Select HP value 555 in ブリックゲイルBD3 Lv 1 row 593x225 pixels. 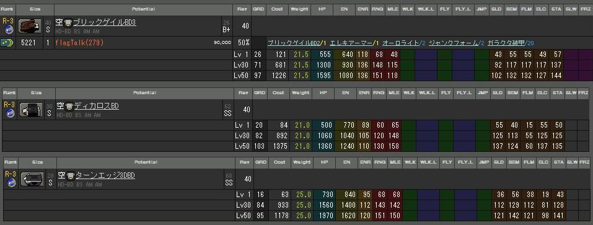coord(326,55)
